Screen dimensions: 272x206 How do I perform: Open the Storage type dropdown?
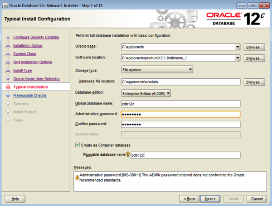(190, 70)
